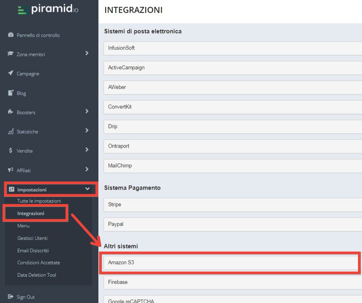Click the INTEGRAZIONI page title
The image size is (362, 303).
click(134, 10)
